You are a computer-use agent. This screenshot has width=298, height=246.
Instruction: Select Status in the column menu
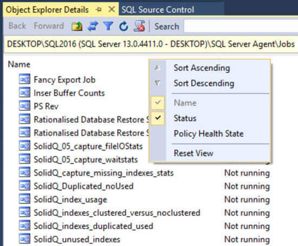pyautogui.click(x=185, y=118)
